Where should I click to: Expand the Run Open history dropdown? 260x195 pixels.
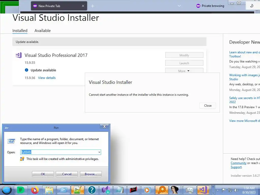click(99, 152)
